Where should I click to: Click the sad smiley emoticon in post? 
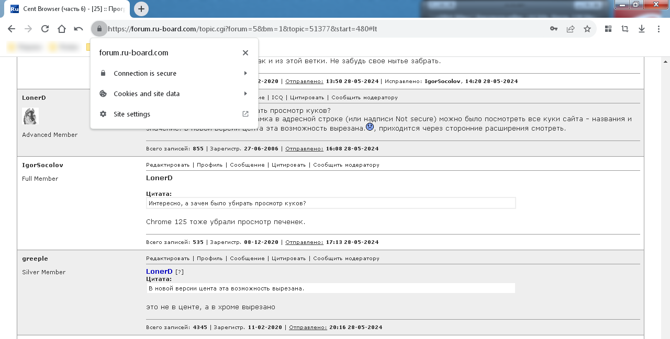point(370,127)
